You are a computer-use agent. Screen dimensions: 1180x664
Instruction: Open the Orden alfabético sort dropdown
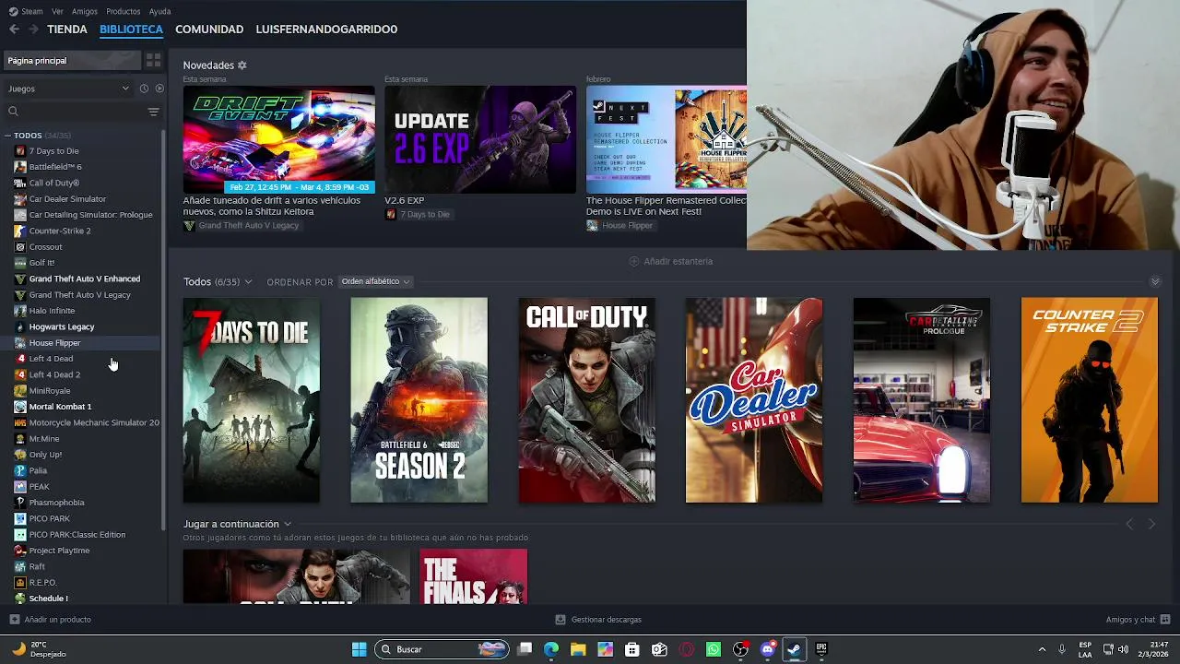coord(375,281)
